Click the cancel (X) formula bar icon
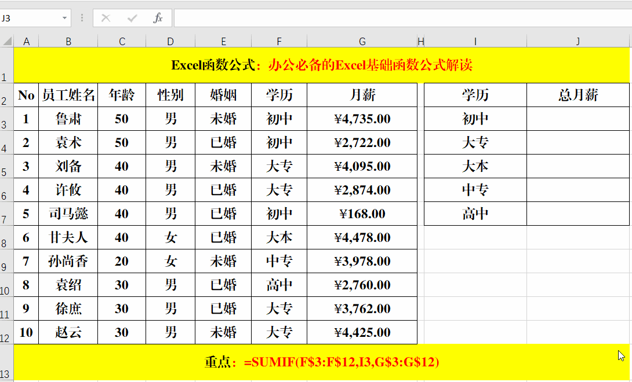 coord(106,18)
